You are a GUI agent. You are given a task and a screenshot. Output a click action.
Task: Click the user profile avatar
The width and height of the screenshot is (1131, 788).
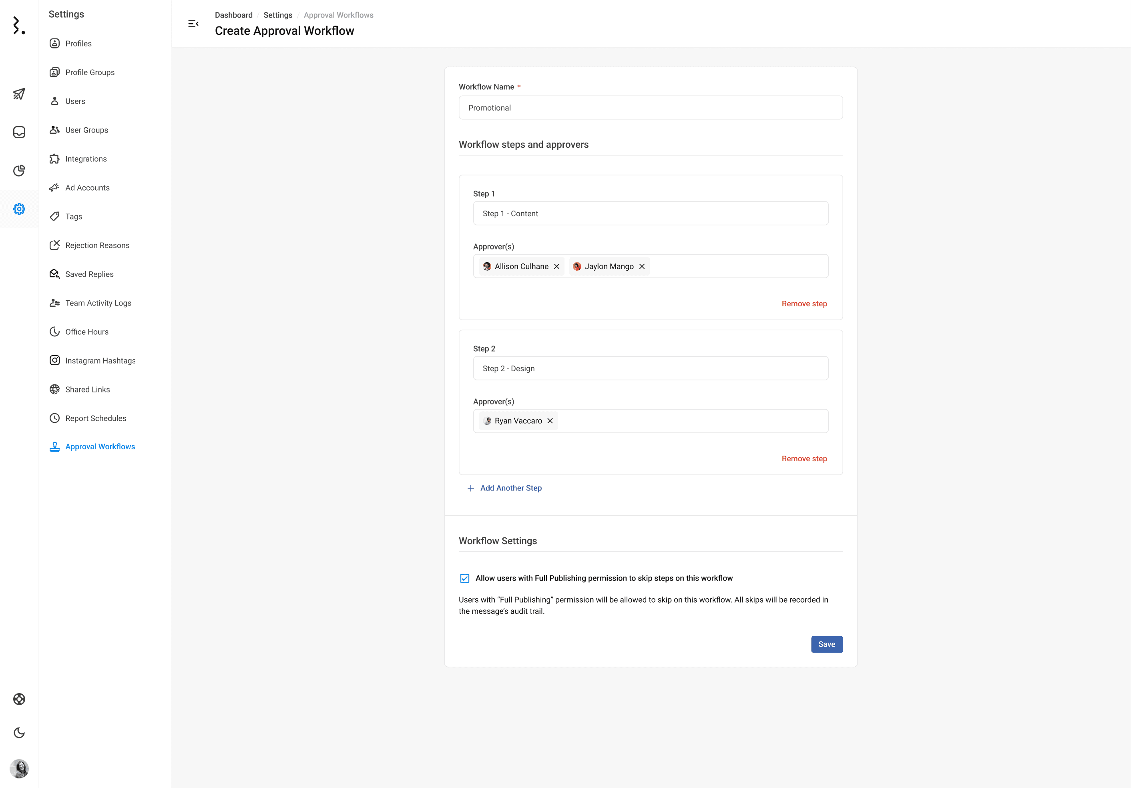coord(19,768)
